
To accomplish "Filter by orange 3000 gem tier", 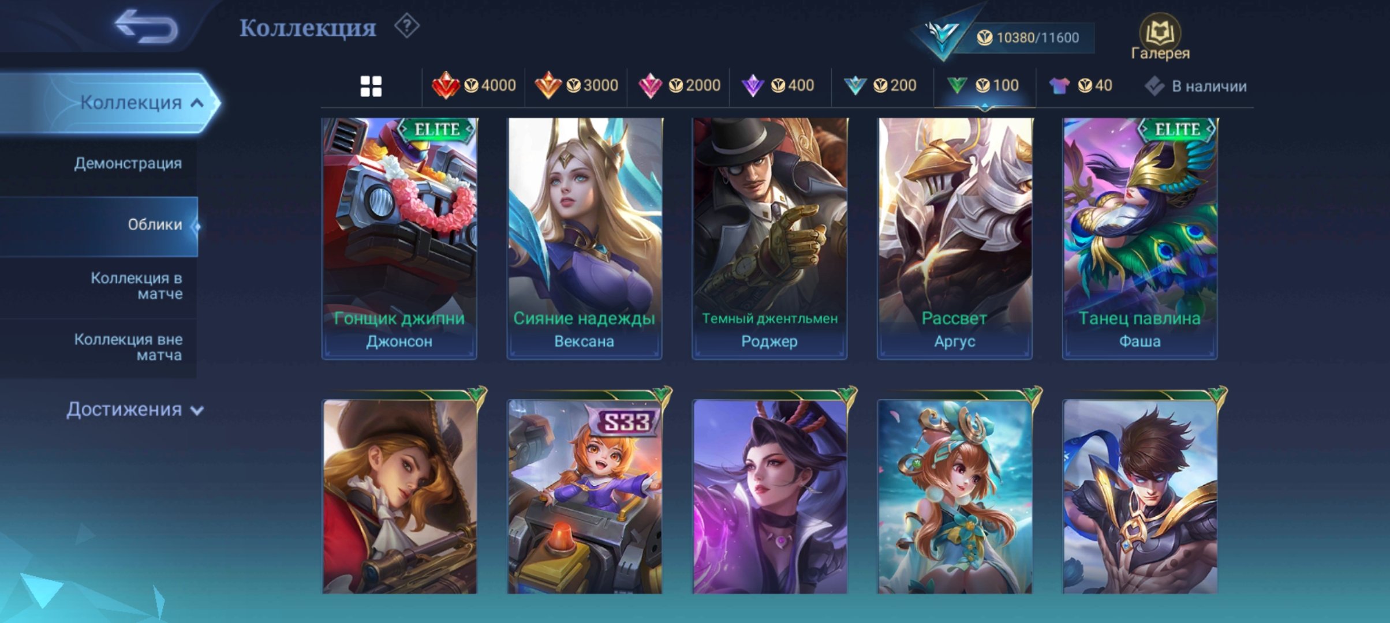I will [x=576, y=86].
